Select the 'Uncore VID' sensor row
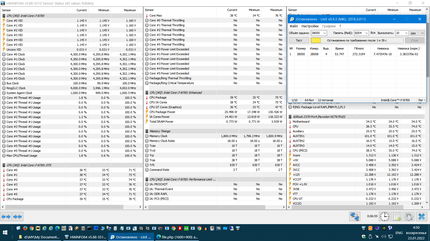This screenshot has height=241, width=430. (x=72, y=50)
